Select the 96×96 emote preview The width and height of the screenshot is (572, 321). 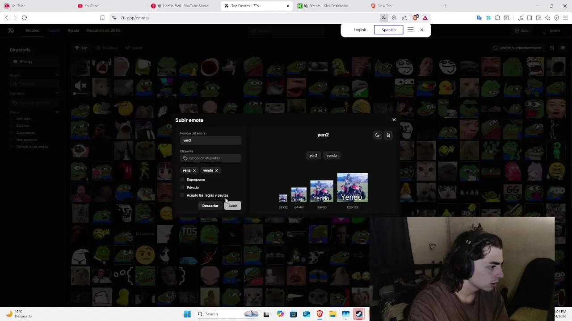coord(322,191)
